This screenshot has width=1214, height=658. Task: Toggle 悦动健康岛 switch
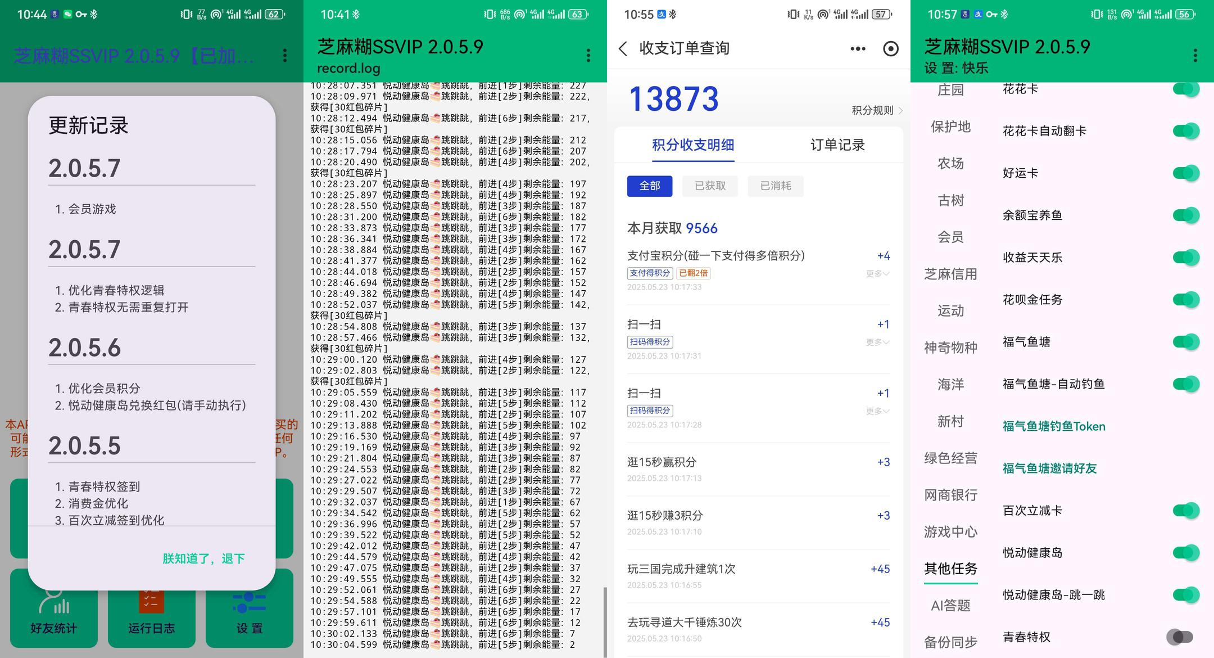pyautogui.click(x=1186, y=553)
